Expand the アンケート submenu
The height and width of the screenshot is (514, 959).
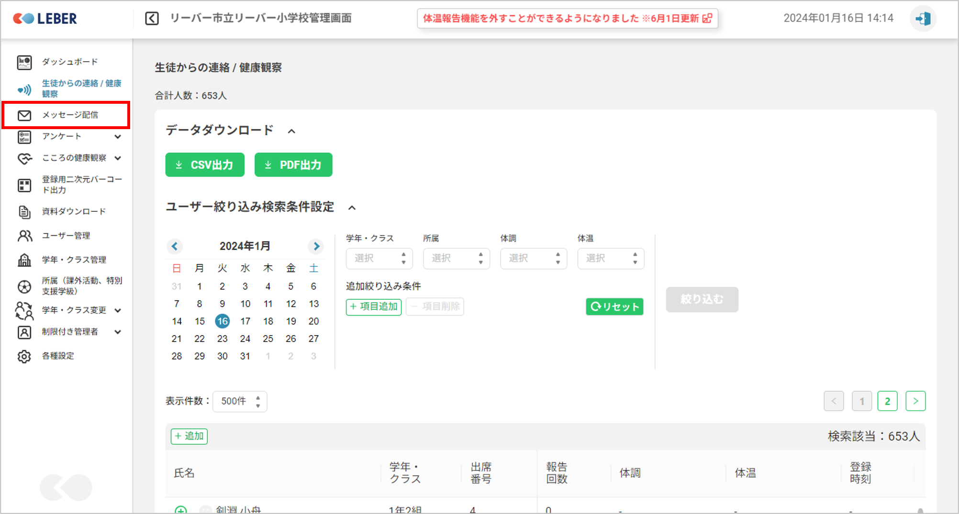tap(118, 137)
